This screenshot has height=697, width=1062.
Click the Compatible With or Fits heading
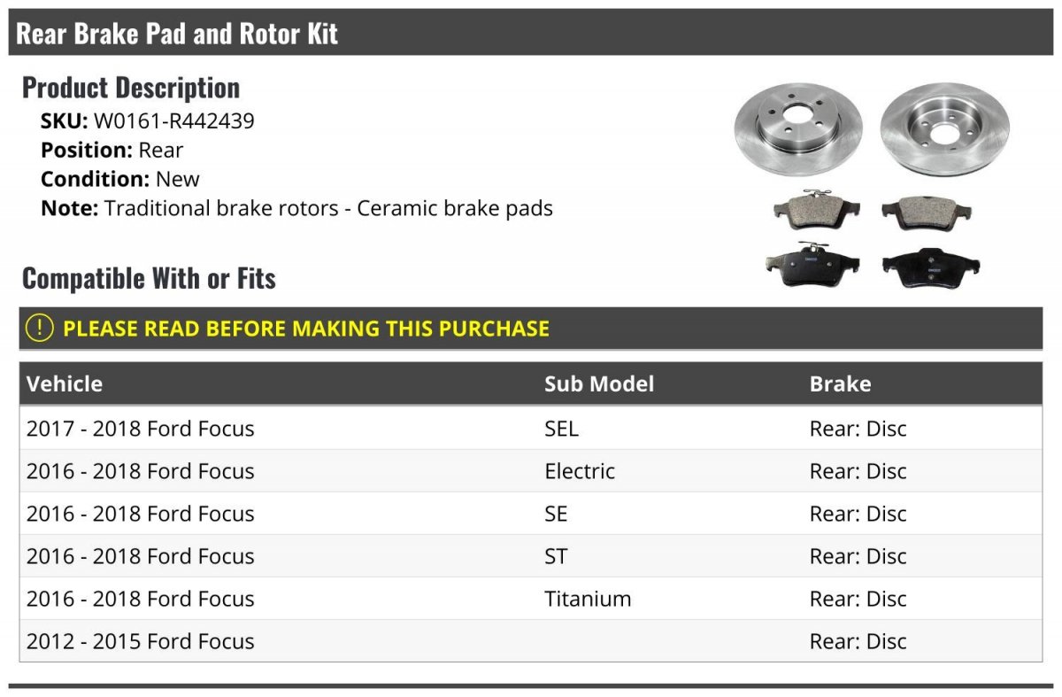[x=149, y=278]
